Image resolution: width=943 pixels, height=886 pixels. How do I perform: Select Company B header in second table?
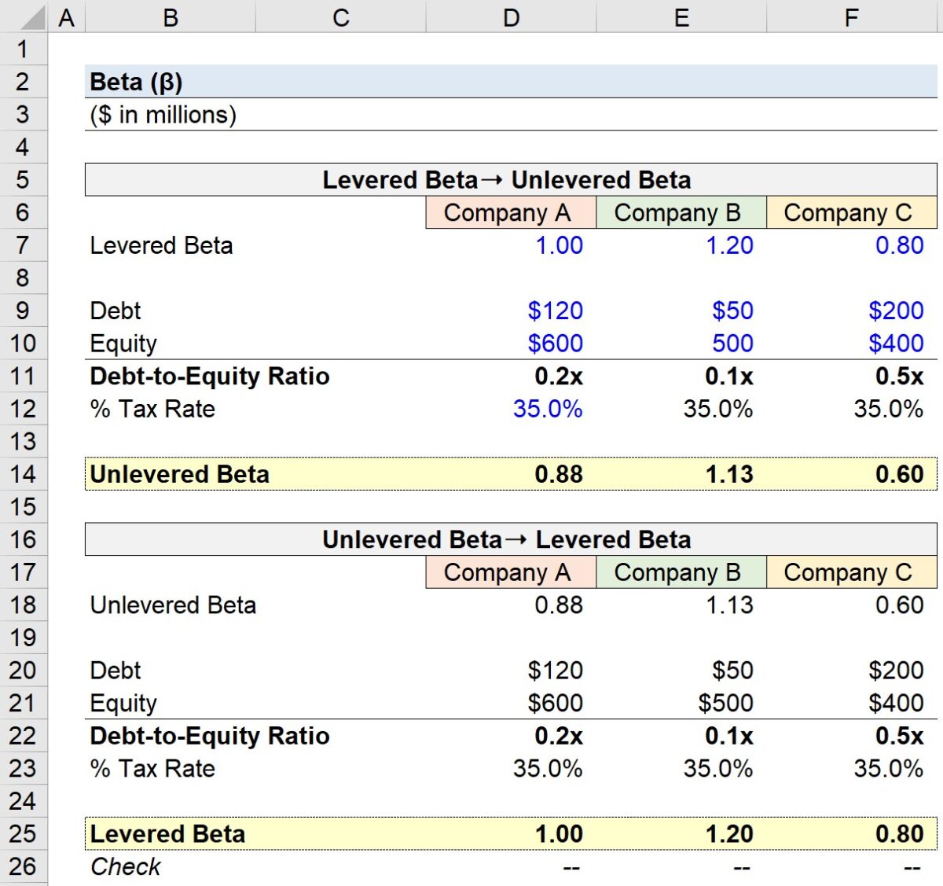(x=681, y=572)
